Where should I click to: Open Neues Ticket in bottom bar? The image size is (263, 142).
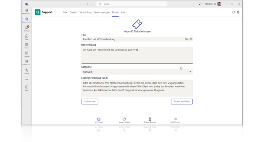pyautogui.click(x=124, y=120)
